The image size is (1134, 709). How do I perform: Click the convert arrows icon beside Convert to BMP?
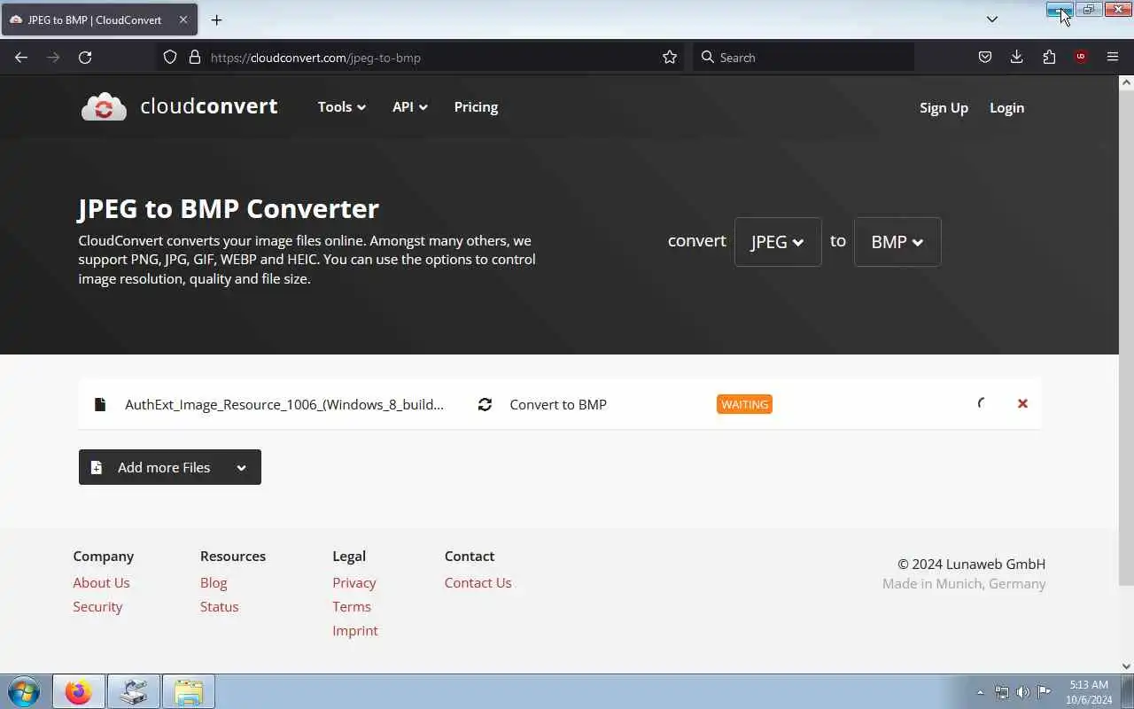pos(485,404)
